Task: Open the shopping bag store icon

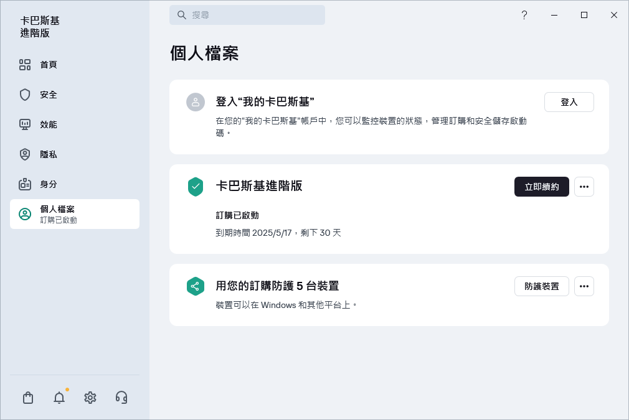Action: 28,398
